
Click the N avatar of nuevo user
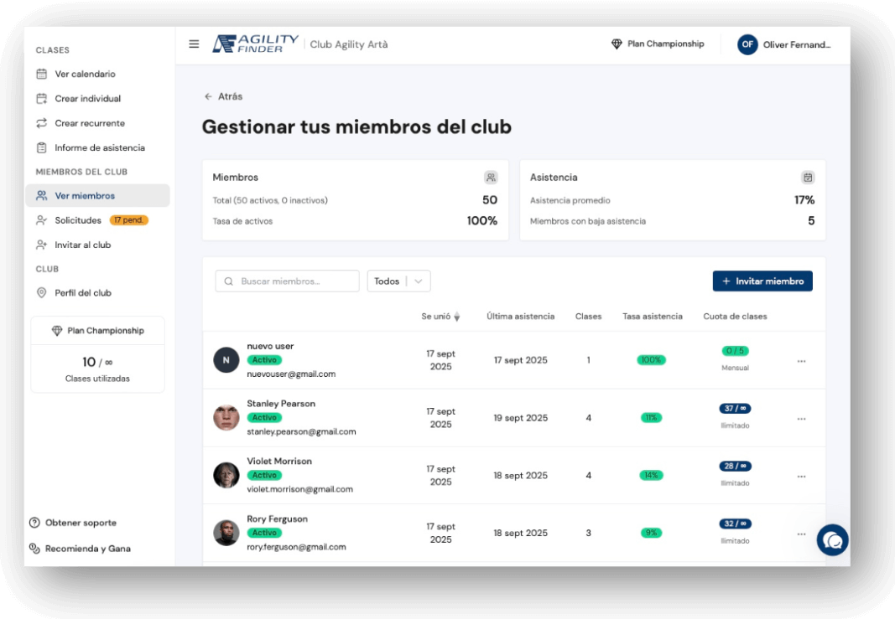[x=226, y=360]
